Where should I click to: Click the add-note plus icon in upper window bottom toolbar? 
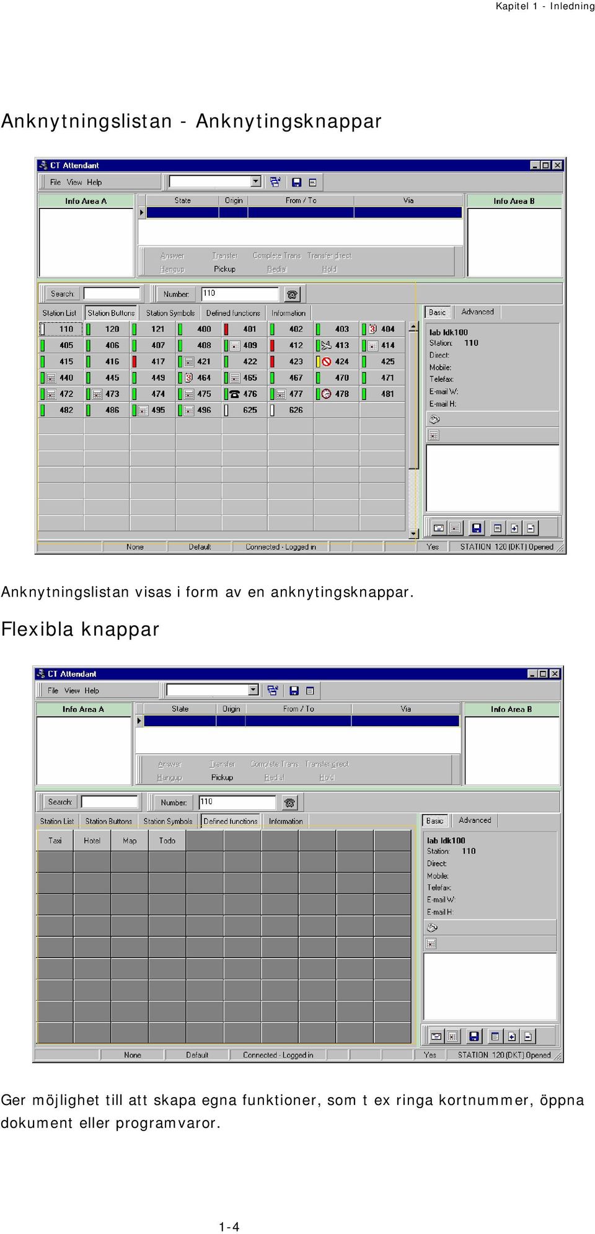click(x=514, y=528)
